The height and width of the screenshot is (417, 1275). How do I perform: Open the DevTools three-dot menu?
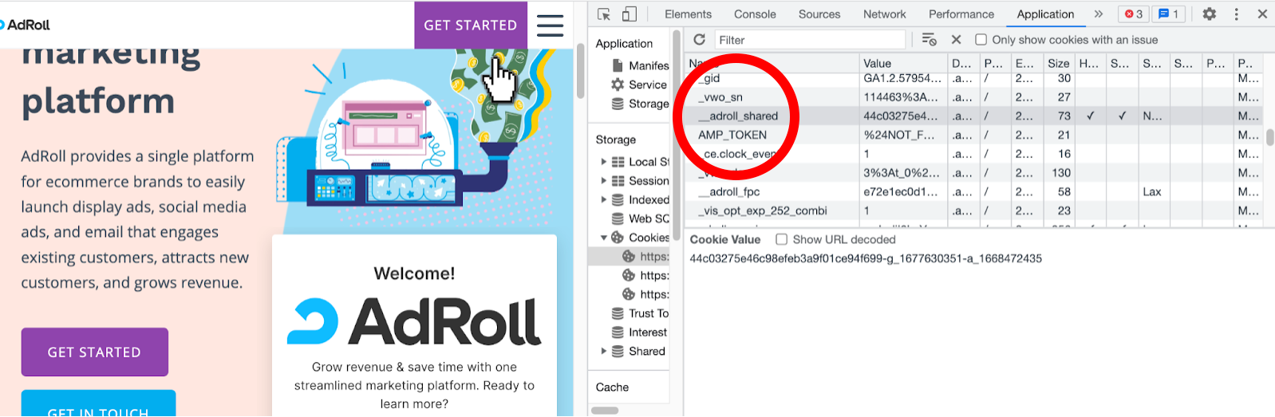tap(1237, 14)
